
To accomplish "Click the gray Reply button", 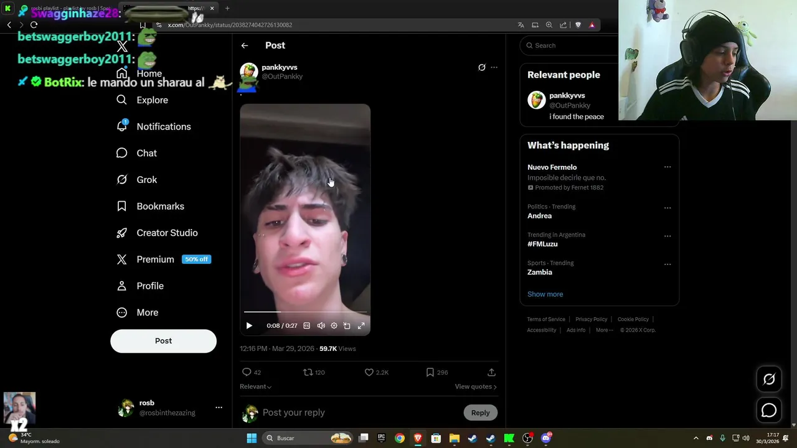I will pyautogui.click(x=480, y=413).
